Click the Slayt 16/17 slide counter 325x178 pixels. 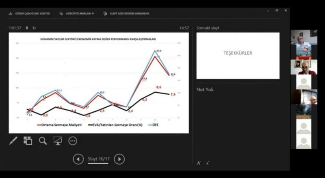pos(98,159)
